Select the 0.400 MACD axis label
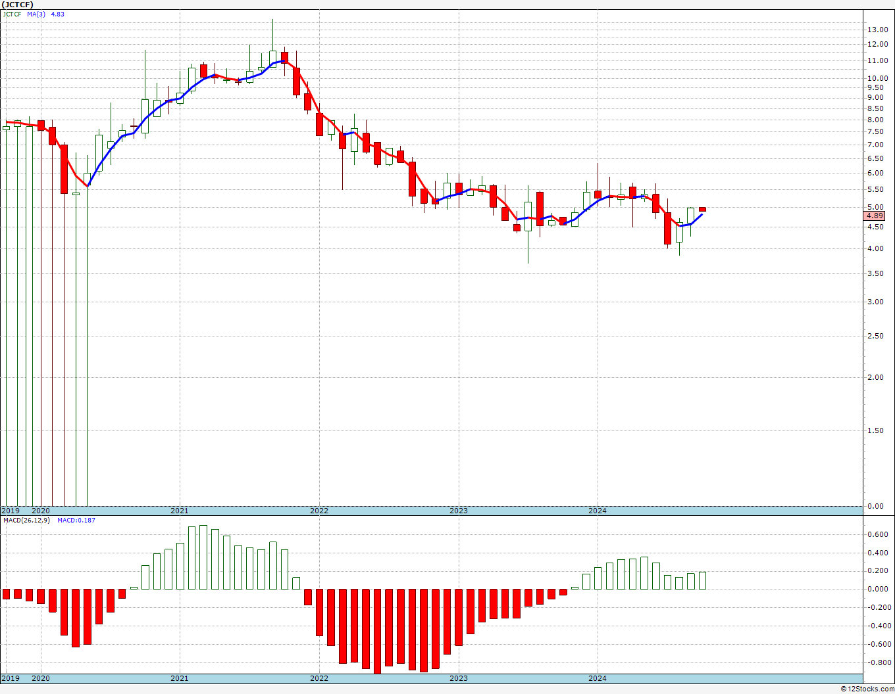 coord(877,553)
